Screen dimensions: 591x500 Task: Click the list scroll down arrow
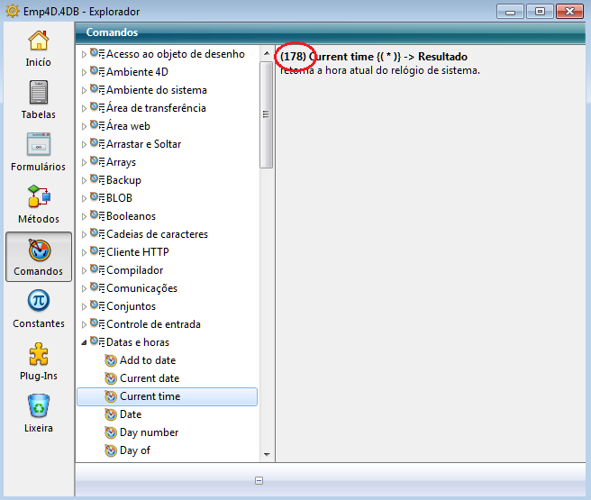tap(267, 455)
